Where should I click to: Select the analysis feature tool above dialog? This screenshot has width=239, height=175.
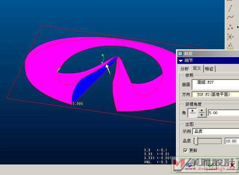tap(230, 46)
